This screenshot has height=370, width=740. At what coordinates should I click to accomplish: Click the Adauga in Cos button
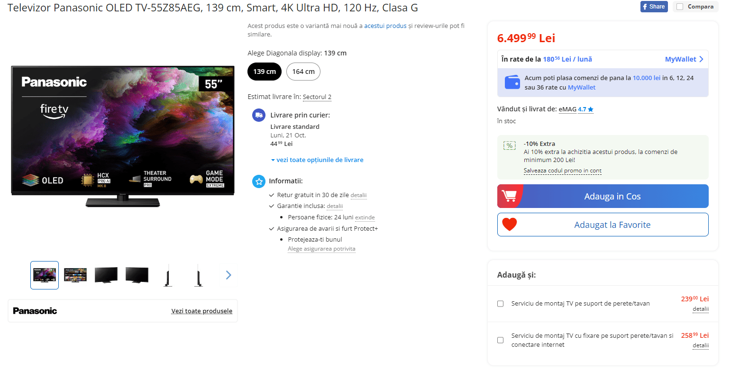[x=603, y=196]
